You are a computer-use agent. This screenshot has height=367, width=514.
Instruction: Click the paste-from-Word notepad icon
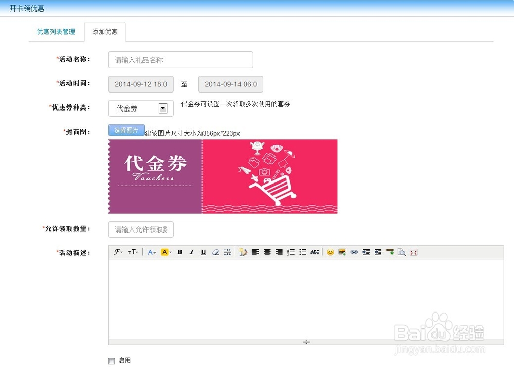coord(243,252)
